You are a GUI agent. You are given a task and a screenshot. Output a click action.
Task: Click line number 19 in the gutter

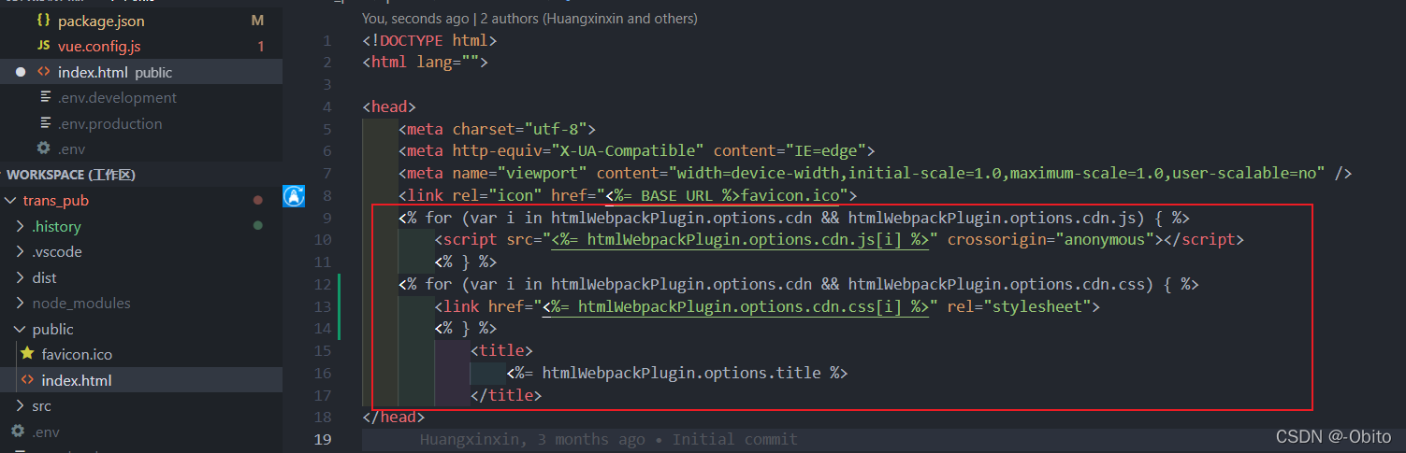(x=322, y=440)
